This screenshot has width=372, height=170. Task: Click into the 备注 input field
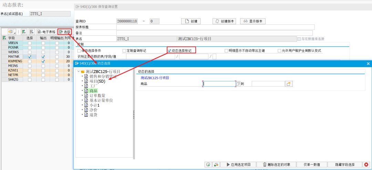point(215,33)
